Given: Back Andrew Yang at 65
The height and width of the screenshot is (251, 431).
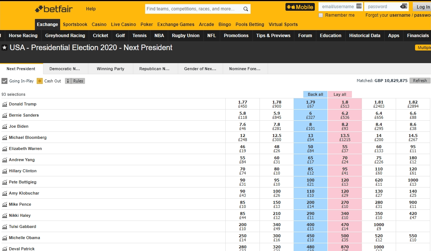Looking at the screenshot, I should coord(311,160).
